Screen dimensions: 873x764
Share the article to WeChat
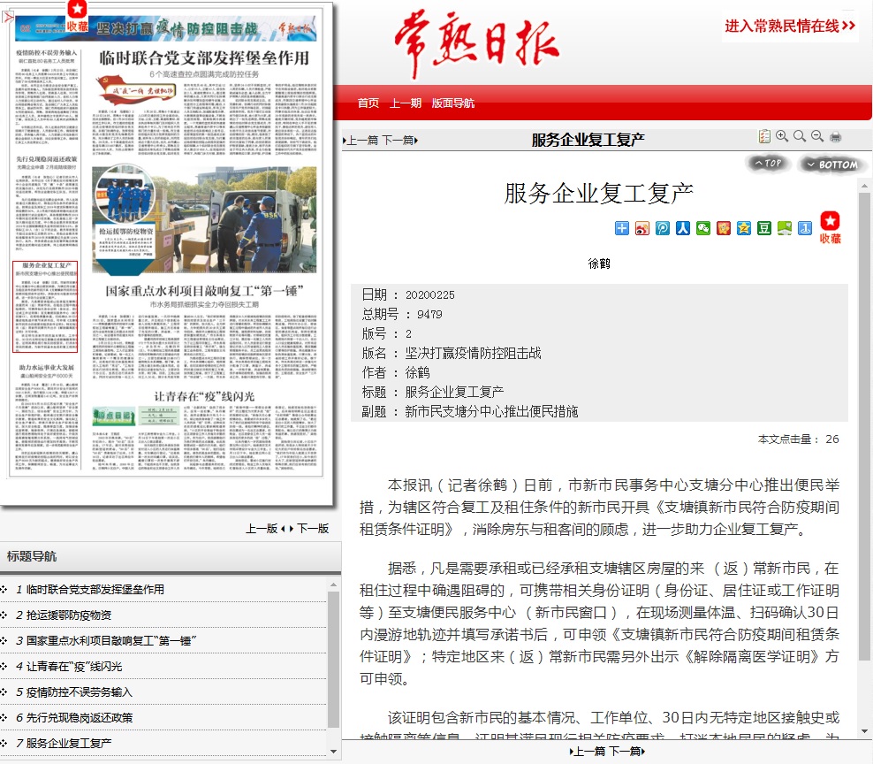[x=703, y=228]
